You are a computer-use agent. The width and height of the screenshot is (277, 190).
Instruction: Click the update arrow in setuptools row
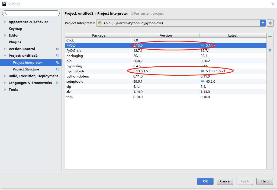[202, 81]
